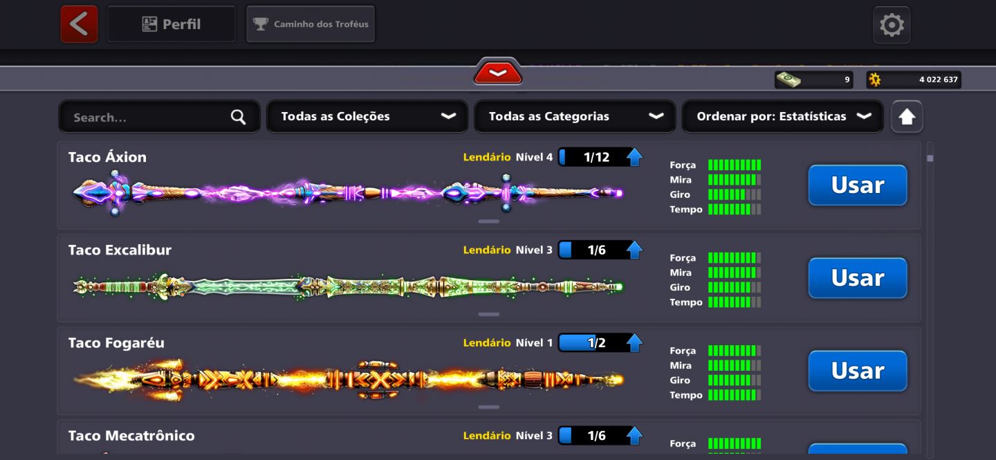Click Usar for Taco Áxion
Screen dimensions: 996x460
coord(858,185)
